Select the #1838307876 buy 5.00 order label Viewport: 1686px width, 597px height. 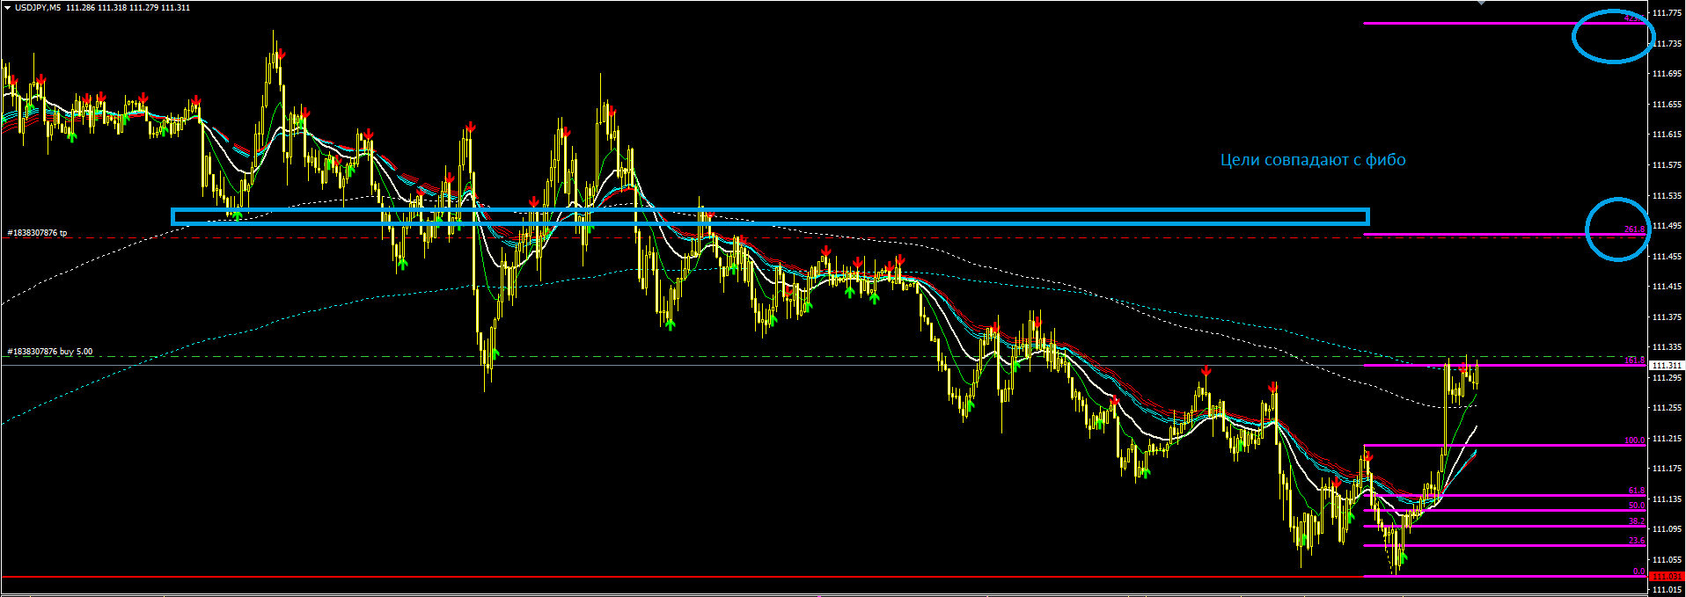point(50,352)
